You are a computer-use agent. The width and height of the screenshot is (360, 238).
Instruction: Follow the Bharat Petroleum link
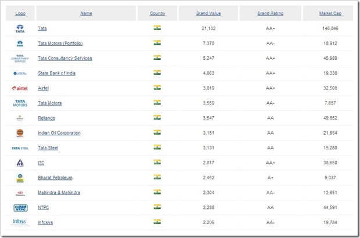coord(55,178)
